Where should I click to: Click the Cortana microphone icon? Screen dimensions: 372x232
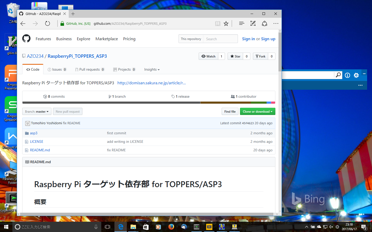96,227
